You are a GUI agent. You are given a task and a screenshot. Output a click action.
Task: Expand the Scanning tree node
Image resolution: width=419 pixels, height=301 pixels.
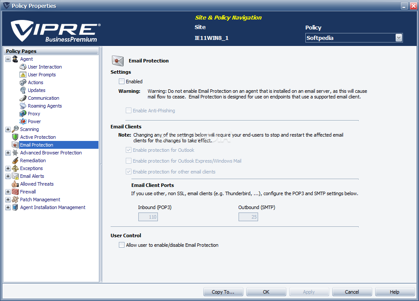pyautogui.click(x=8, y=129)
